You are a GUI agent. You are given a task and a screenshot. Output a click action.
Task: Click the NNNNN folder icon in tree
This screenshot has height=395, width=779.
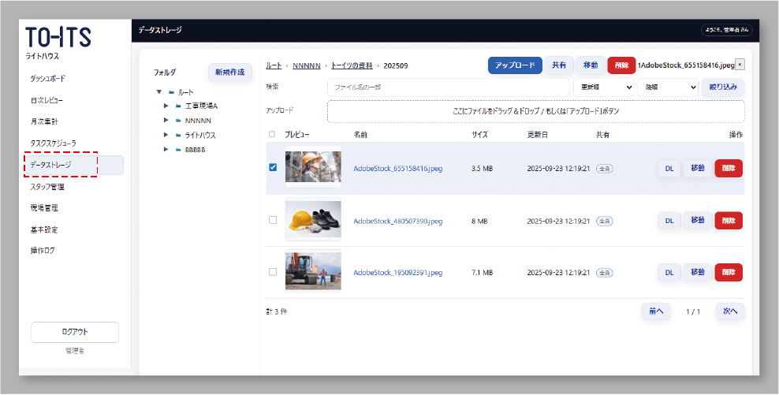(x=178, y=121)
